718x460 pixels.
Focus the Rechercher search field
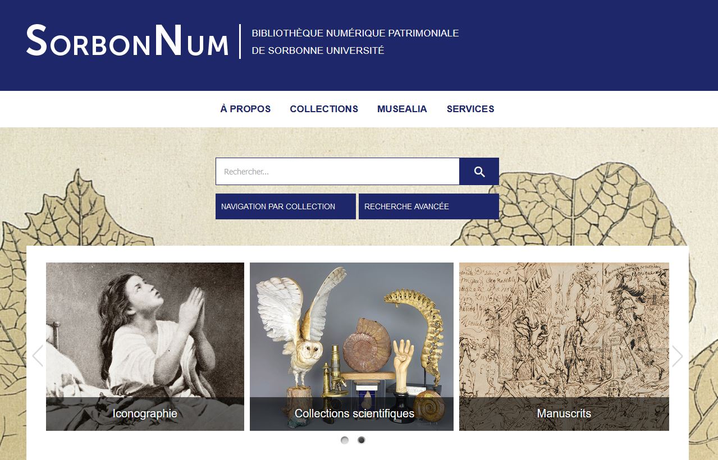tap(337, 172)
